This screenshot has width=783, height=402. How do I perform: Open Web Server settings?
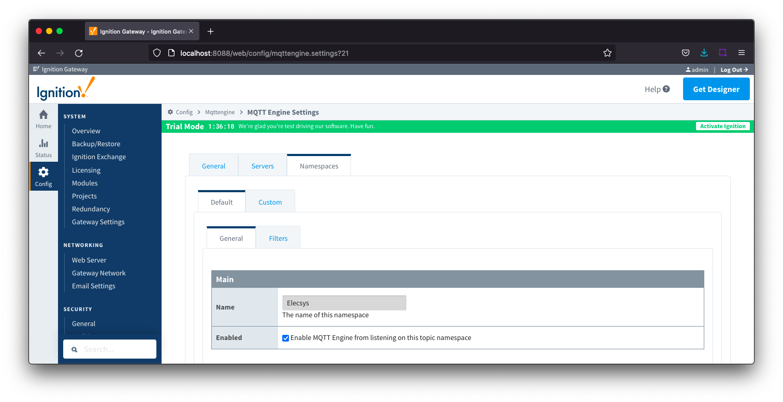click(89, 260)
